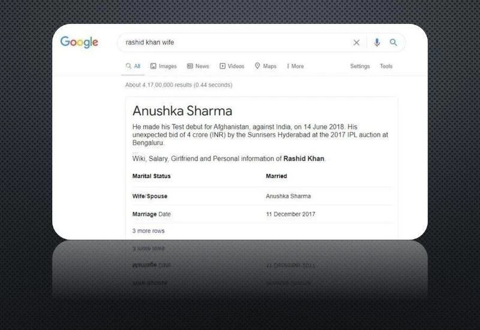Screen dimensions: 480x330
Task: Submit search using magnifier icon
Action: point(394,43)
